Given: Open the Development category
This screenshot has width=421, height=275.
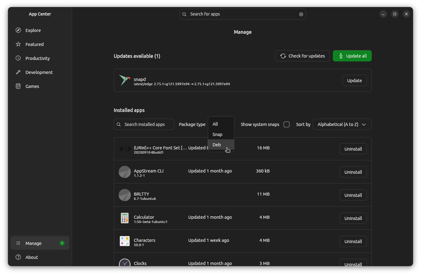Looking at the screenshot, I should click(39, 72).
